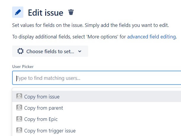Viewport: 181px width, 136px height.
Task: Click the avatar icon beside Copy from Epic
Action: point(19,119)
